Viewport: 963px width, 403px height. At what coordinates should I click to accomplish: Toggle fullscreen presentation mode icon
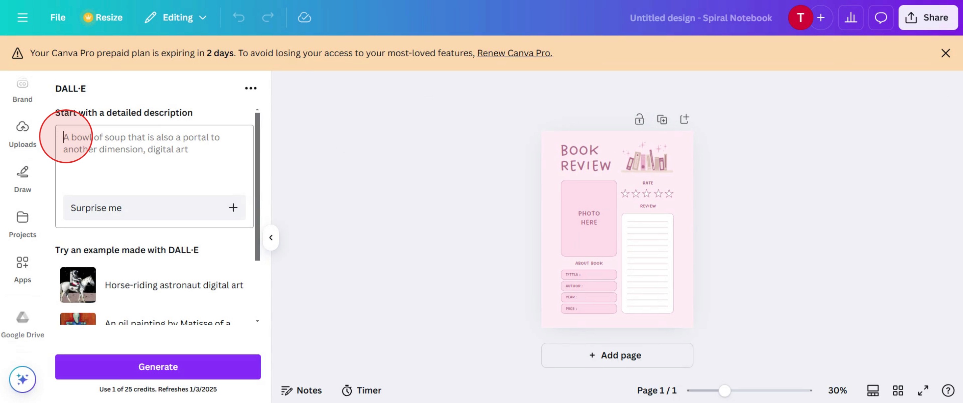(x=923, y=390)
